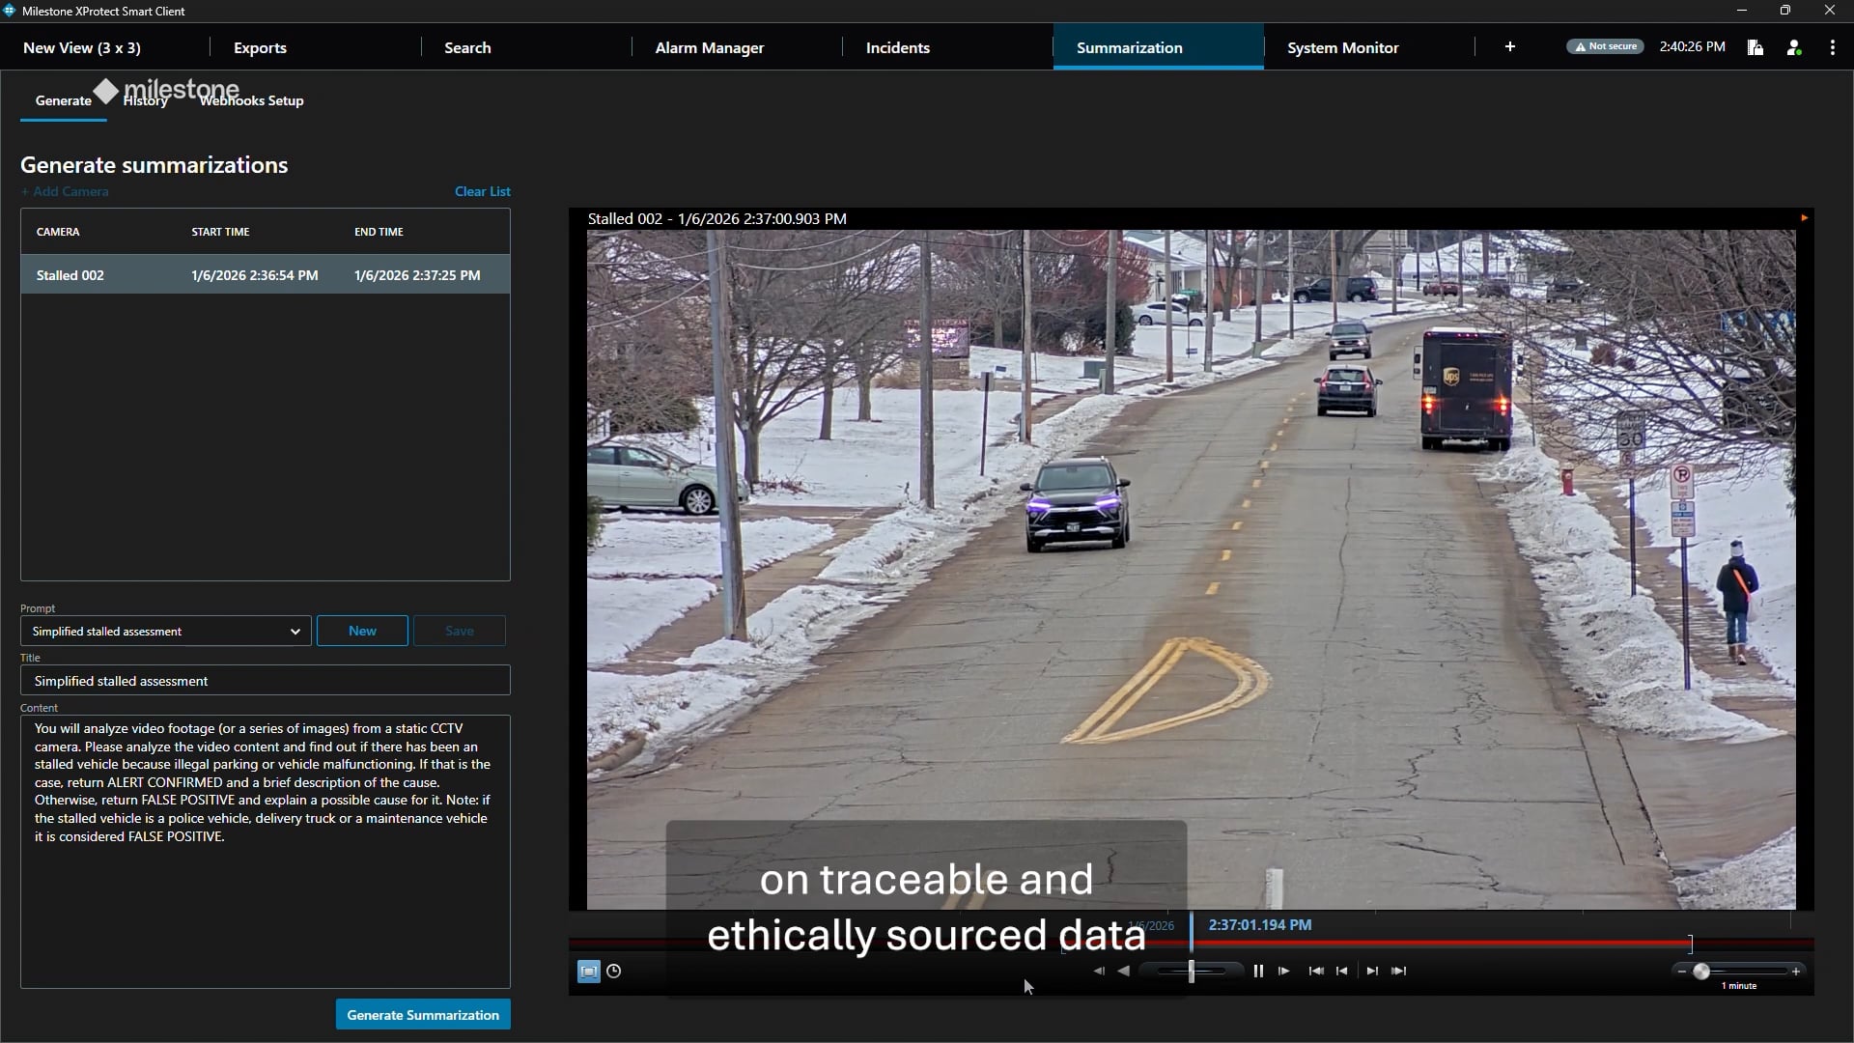Image resolution: width=1854 pixels, height=1043 pixels.
Task: Add a new tab with plus
Action: [x=1509, y=46]
